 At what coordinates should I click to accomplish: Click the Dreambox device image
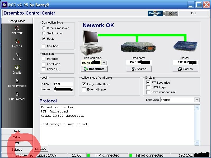tap(138, 47)
